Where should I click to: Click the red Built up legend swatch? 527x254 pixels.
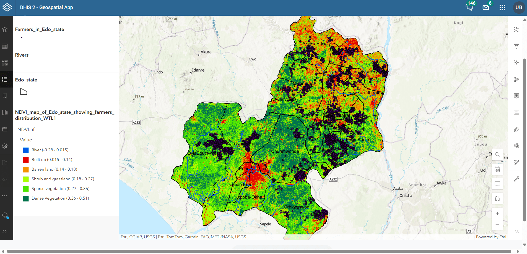click(x=26, y=160)
